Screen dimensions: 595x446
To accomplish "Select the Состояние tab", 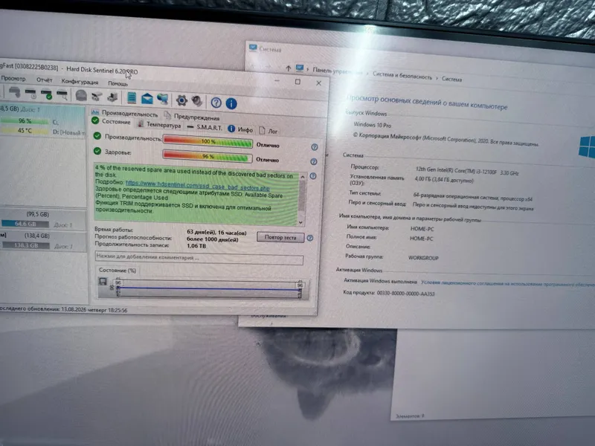I will click(x=111, y=121).
